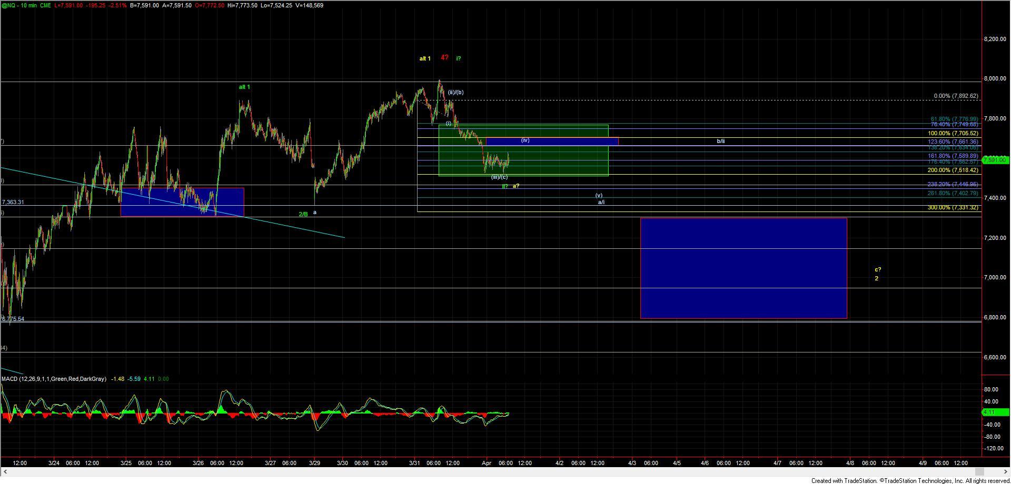Screen dimensions: 1011x484
Task: Select the "(iii)/(c)" wave label
Action: pyautogui.click(x=499, y=177)
